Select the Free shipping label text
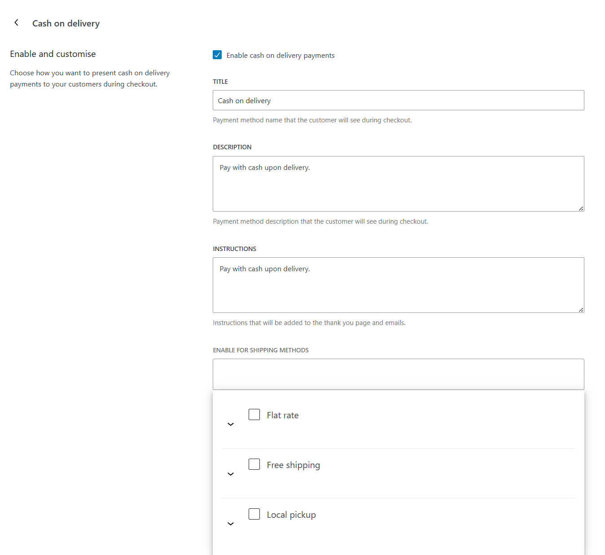Viewport: 605px width, 555px height. point(294,465)
